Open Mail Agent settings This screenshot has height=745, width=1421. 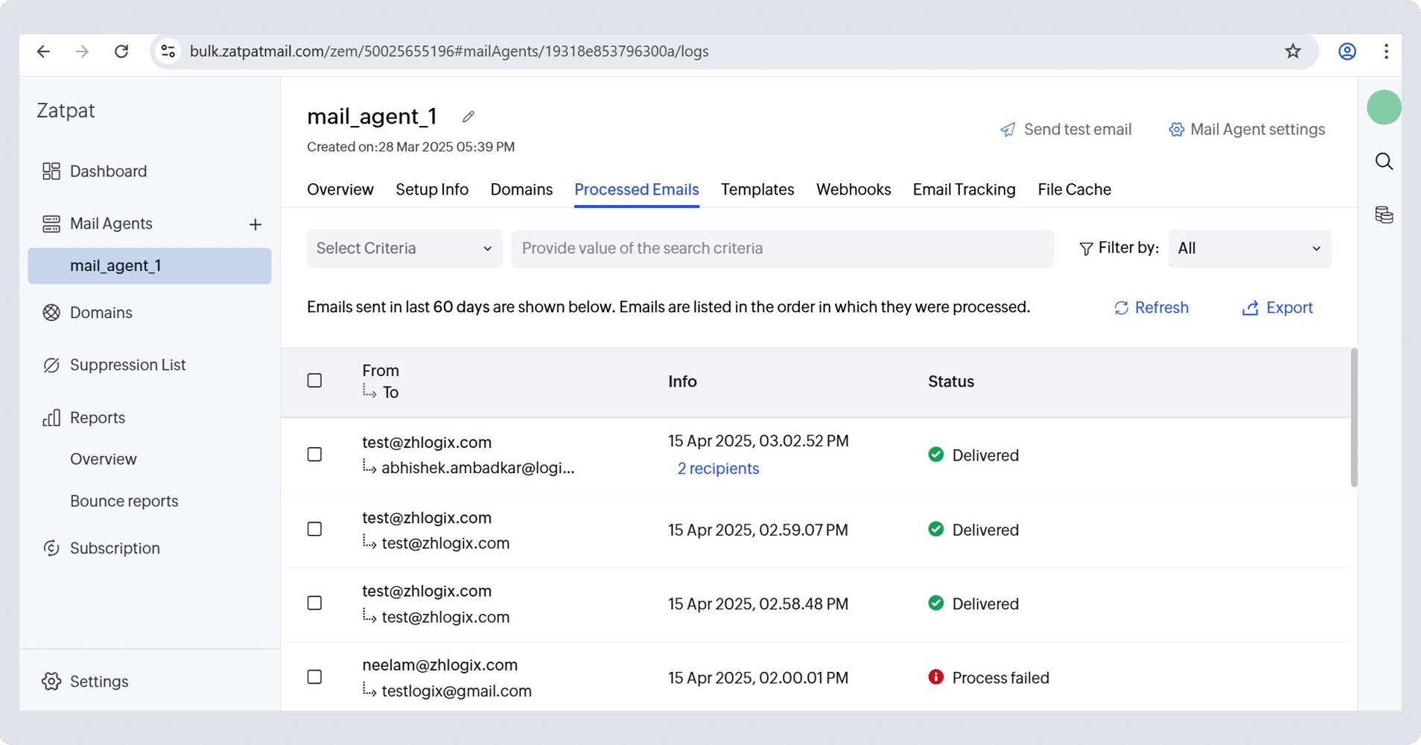click(1247, 130)
